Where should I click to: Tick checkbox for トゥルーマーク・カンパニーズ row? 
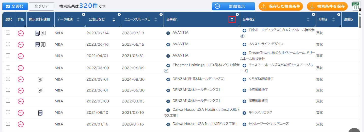tap(8, 124)
